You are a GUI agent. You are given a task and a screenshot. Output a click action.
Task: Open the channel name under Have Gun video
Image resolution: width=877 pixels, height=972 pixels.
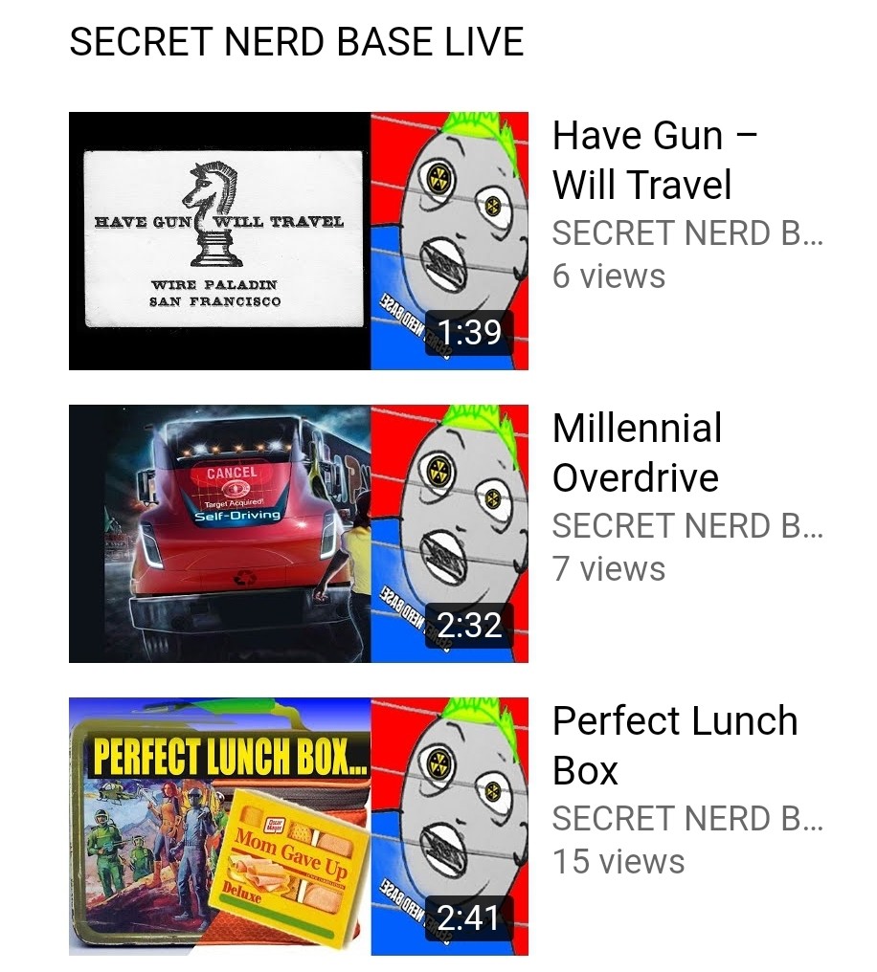pyautogui.click(x=687, y=233)
